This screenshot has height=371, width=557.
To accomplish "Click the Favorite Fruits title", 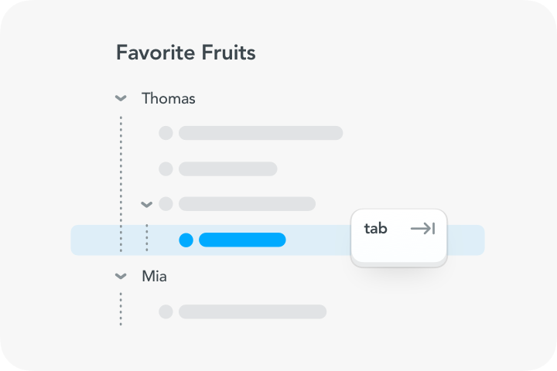I will click(x=186, y=53).
